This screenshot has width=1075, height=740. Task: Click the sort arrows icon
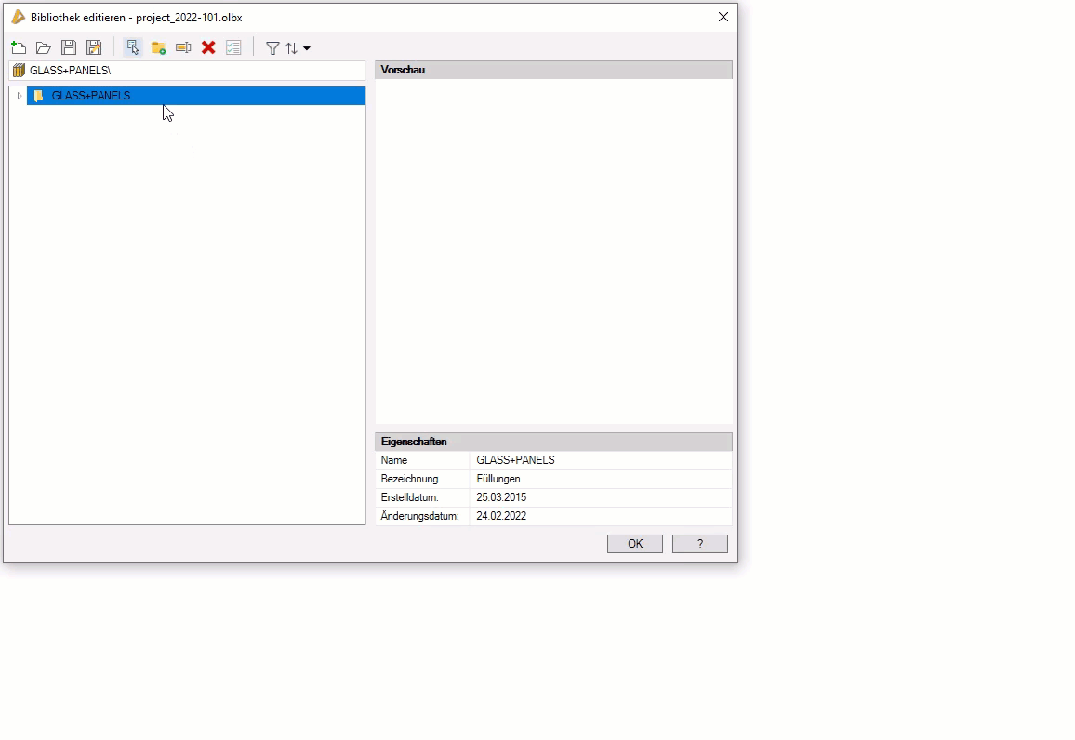[x=292, y=48]
